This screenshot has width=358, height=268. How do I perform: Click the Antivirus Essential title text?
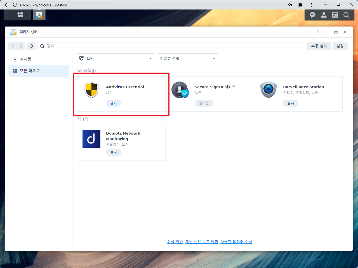tap(125, 87)
